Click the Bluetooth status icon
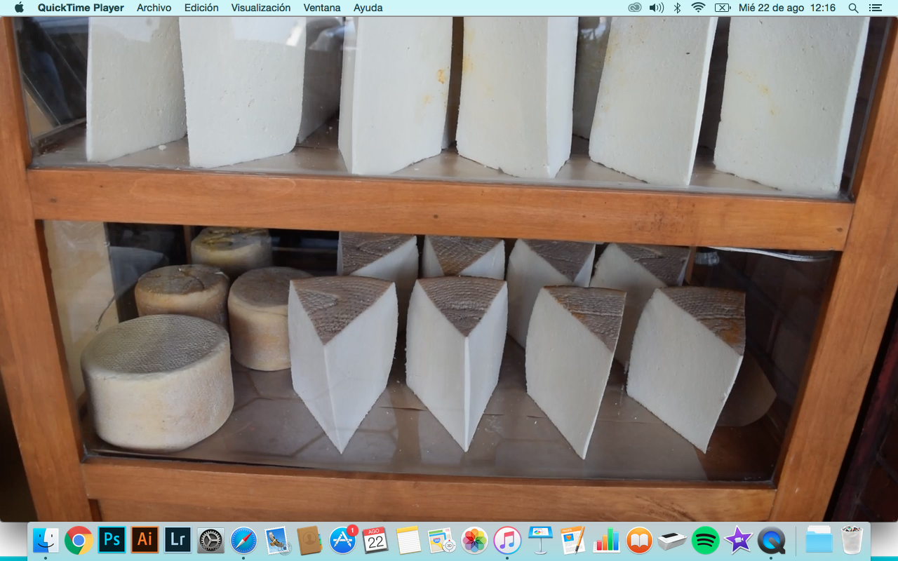This screenshot has width=898, height=561. pos(677,8)
